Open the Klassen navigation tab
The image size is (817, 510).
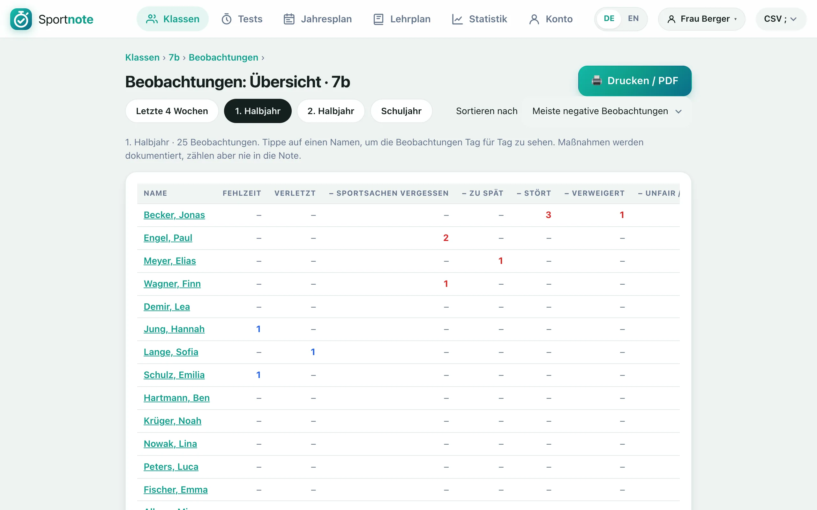[173, 19]
